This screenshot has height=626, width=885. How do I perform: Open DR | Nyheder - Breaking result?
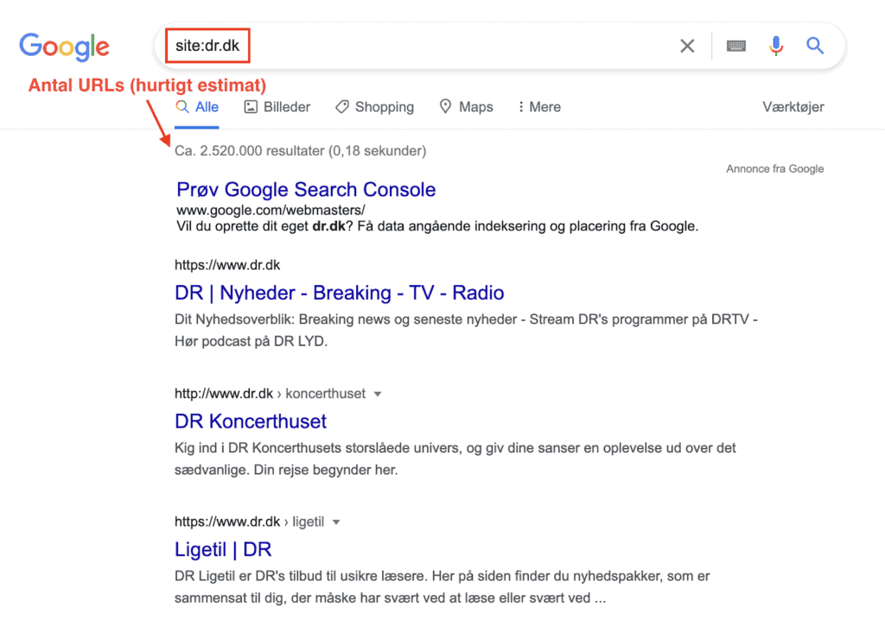tap(339, 293)
